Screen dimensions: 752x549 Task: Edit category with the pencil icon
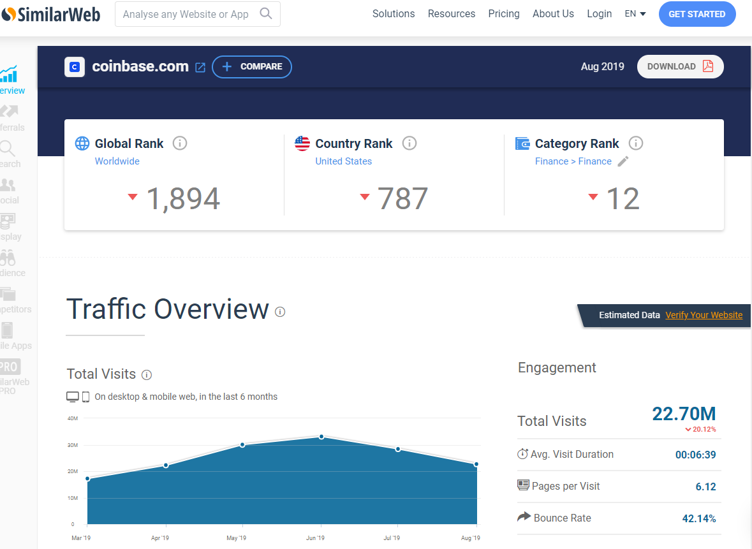pyautogui.click(x=623, y=161)
